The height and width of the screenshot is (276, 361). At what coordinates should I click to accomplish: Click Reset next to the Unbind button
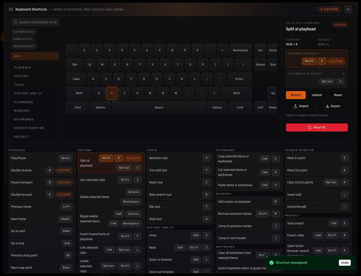pyautogui.click(x=338, y=95)
